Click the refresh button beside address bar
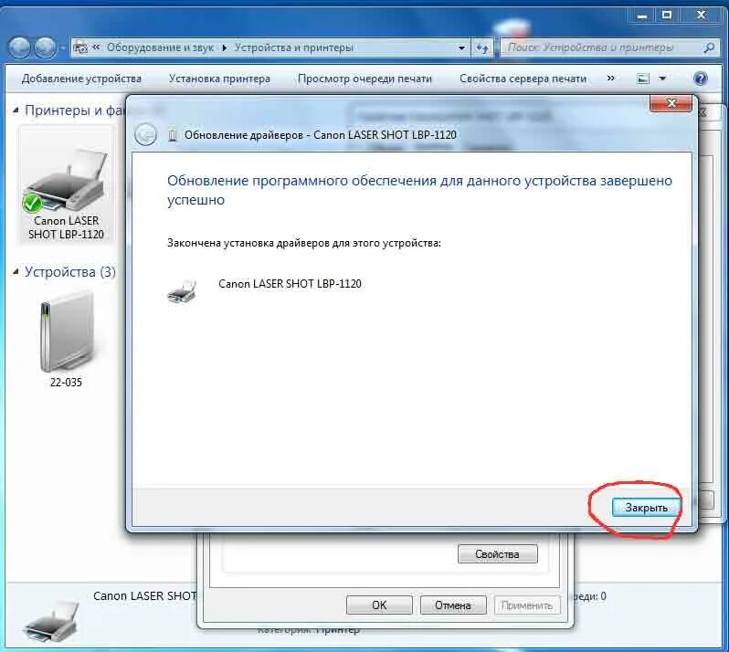 click(x=482, y=47)
